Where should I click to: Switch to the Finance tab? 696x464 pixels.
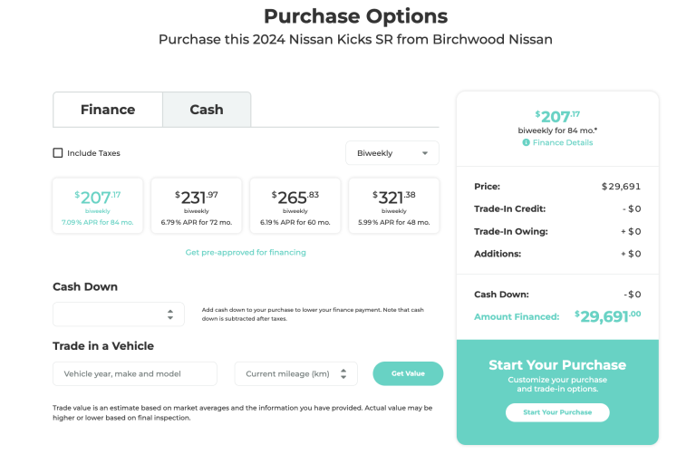point(108,110)
